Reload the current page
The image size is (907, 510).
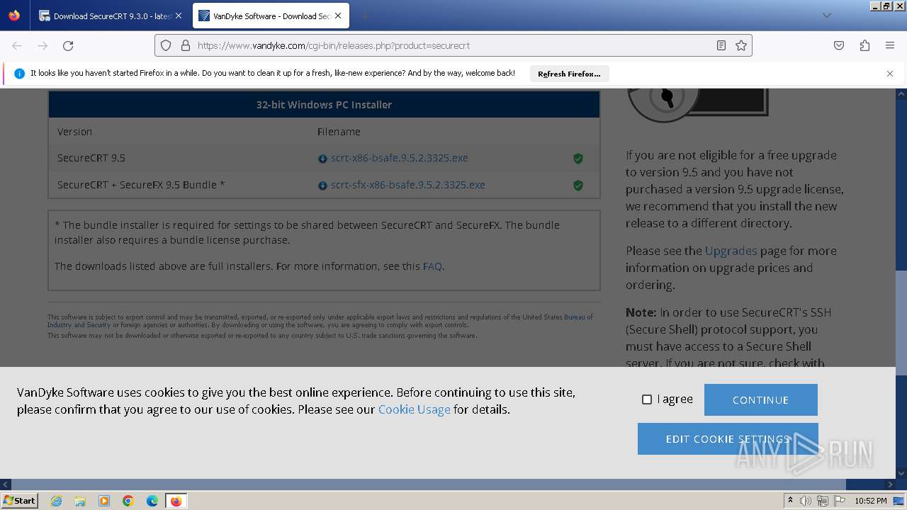(x=68, y=45)
